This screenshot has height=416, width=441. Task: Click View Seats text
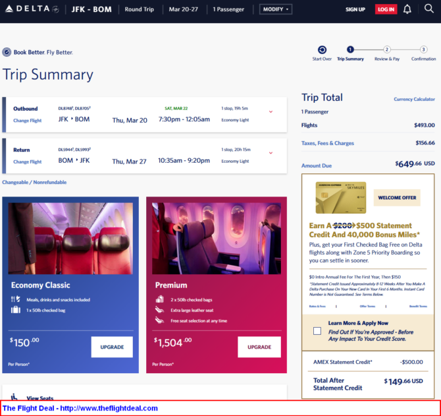coord(40,398)
